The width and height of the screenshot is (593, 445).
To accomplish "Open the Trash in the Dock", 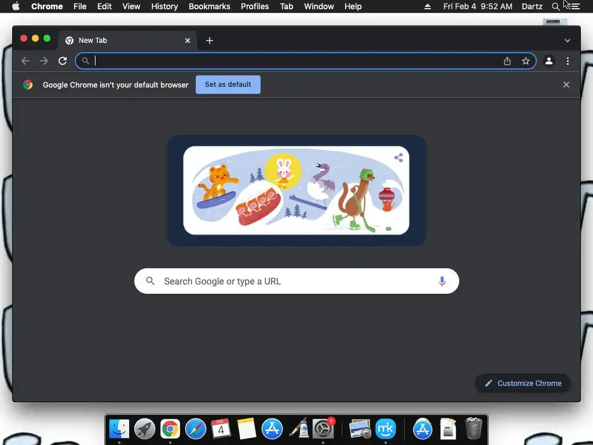I will click(473, 428).
